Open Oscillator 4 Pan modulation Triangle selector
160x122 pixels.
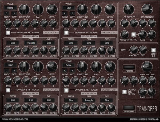click(x=89, y=100)
